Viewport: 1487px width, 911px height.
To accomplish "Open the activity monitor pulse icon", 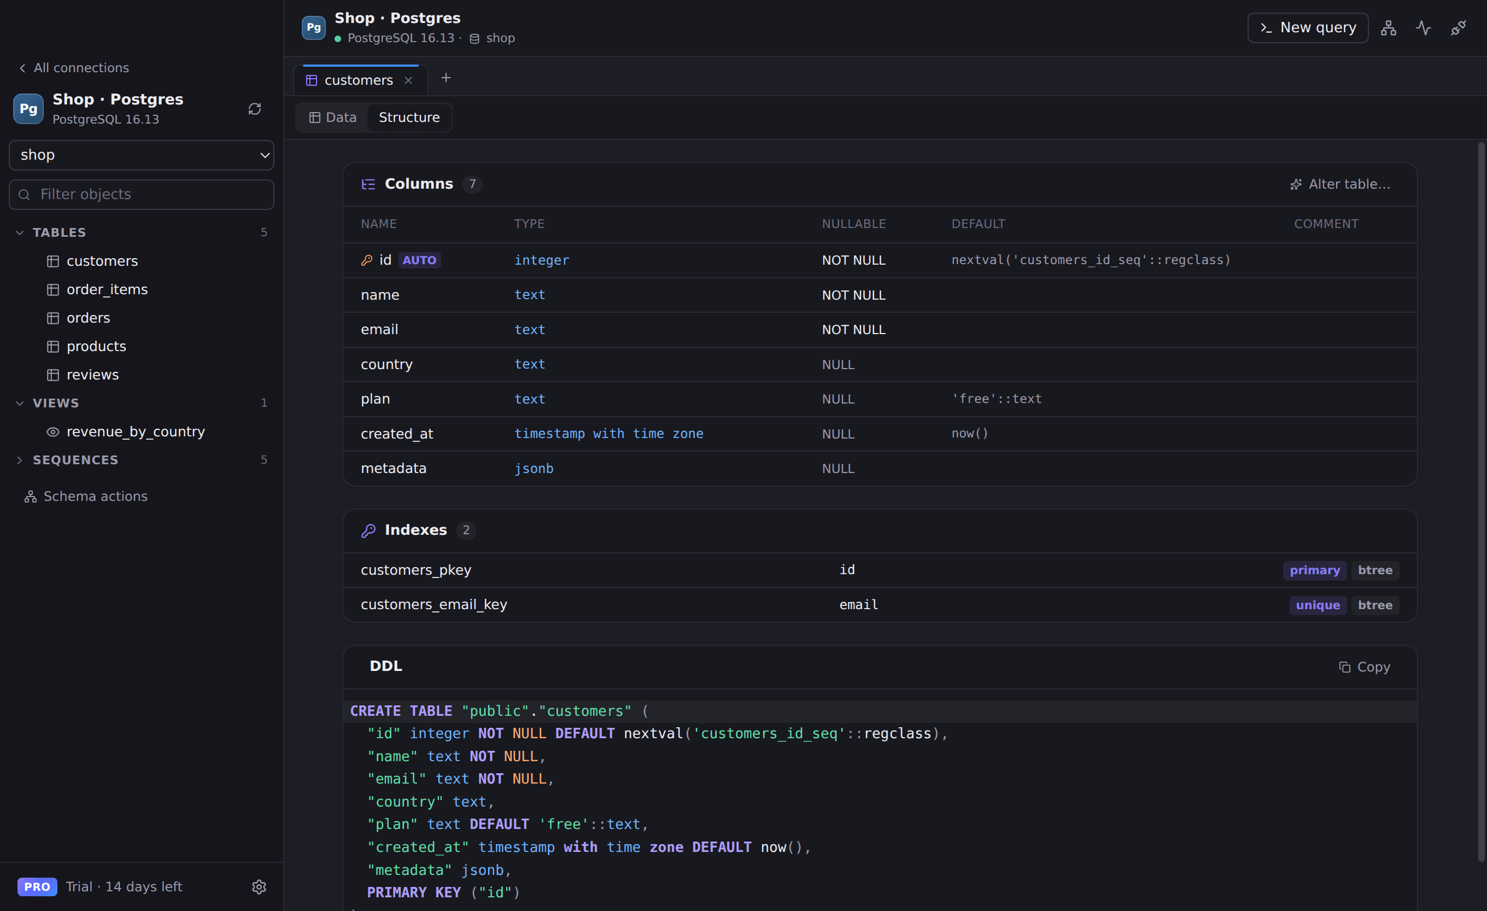I will coord(1423,28).
